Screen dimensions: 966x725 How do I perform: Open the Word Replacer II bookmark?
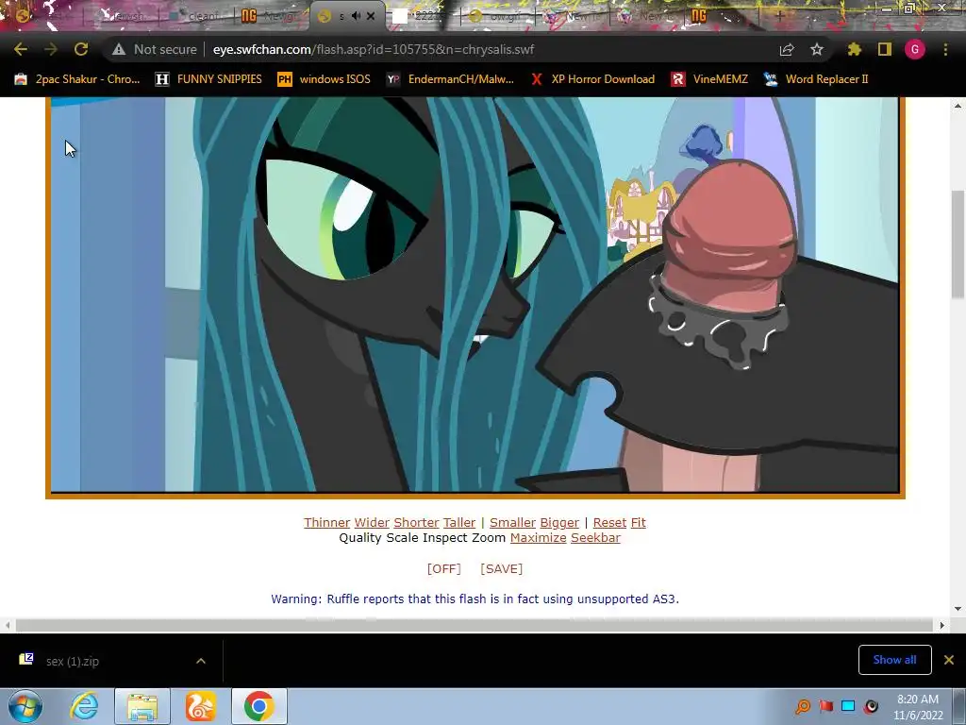(x=816, y=79)
